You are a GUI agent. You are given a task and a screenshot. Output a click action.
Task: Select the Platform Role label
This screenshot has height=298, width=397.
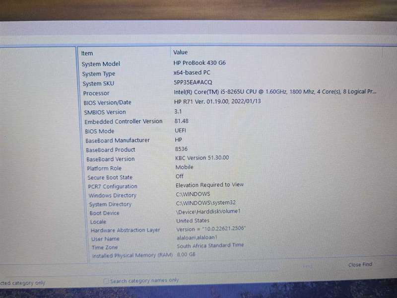(x=104, y=168)
